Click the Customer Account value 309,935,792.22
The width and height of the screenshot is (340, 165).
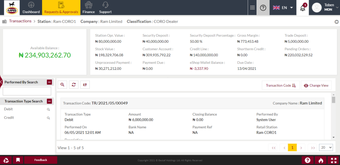click(157, 55)
